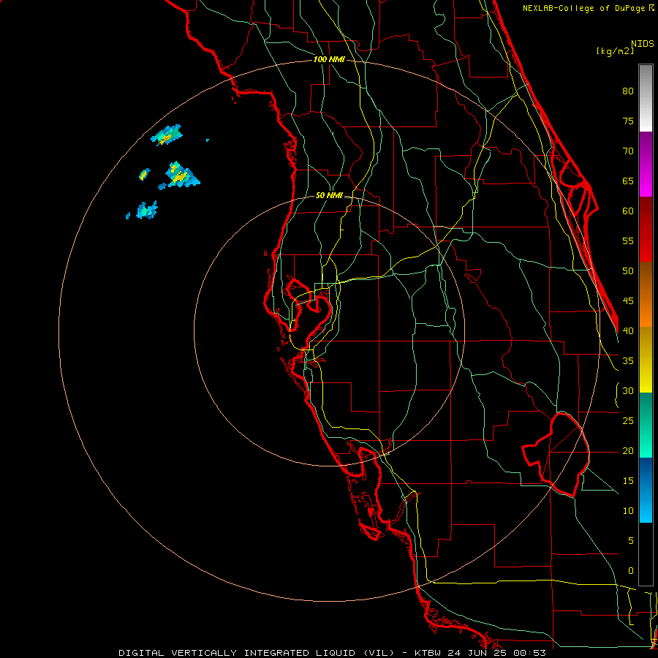Screen dimensions: 658x658
Task: Click the 35 value on the scale
Action: click(x=628, y=361)
